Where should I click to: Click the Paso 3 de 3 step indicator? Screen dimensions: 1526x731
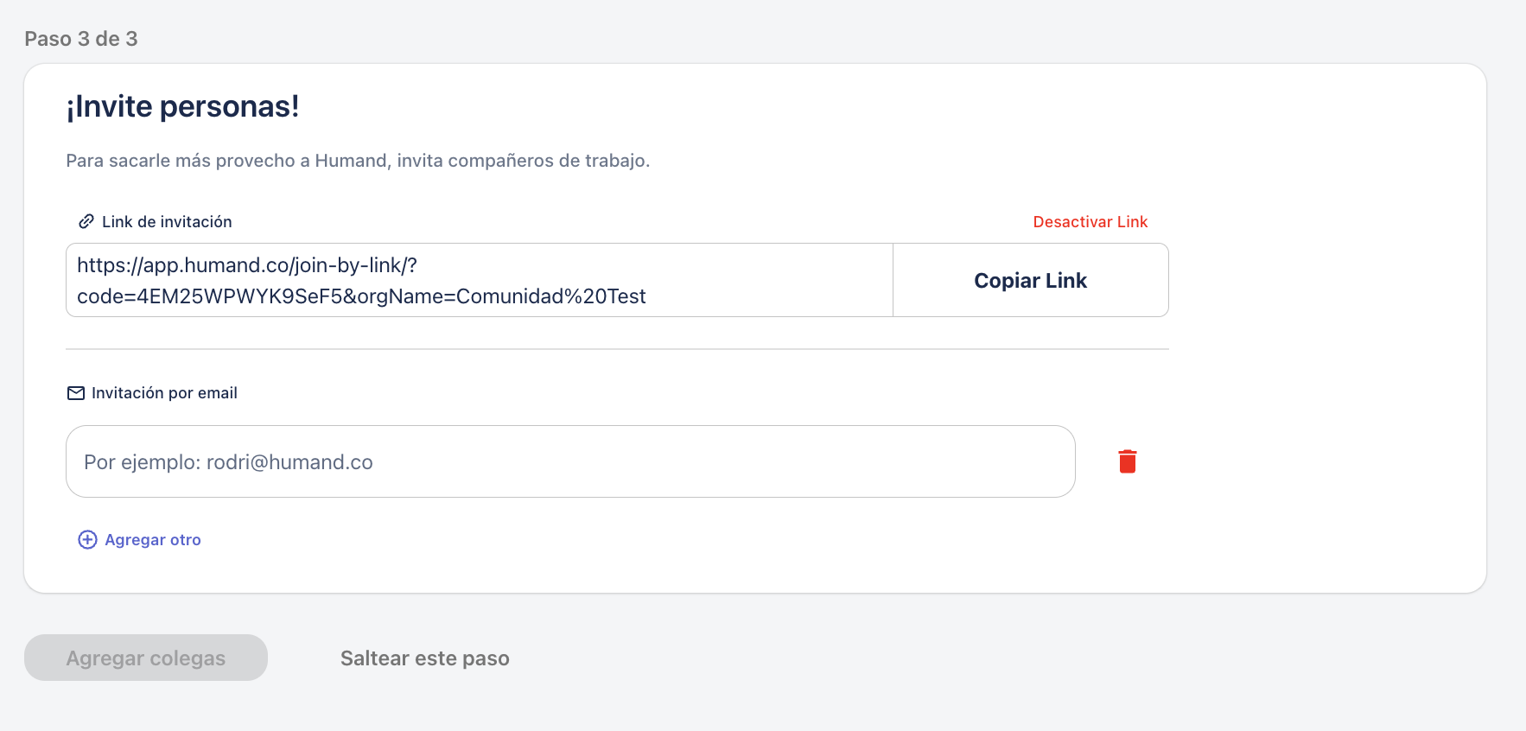pos(81,39)
